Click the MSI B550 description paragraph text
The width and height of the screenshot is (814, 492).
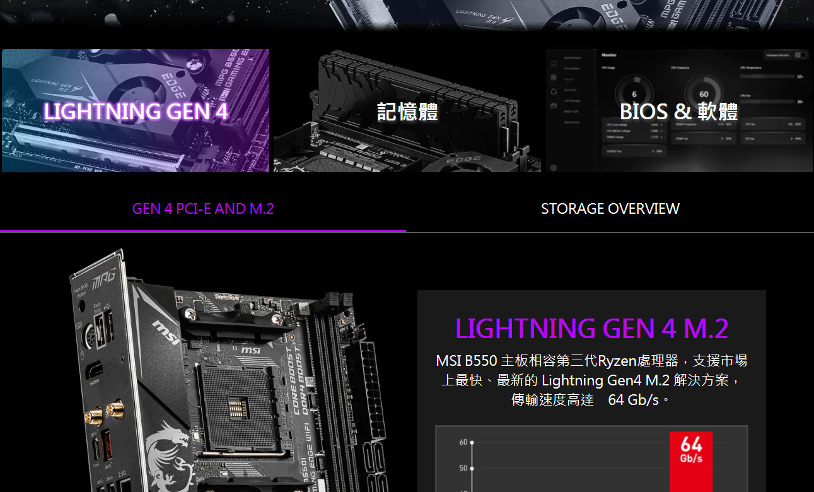(x=591, y=380)
